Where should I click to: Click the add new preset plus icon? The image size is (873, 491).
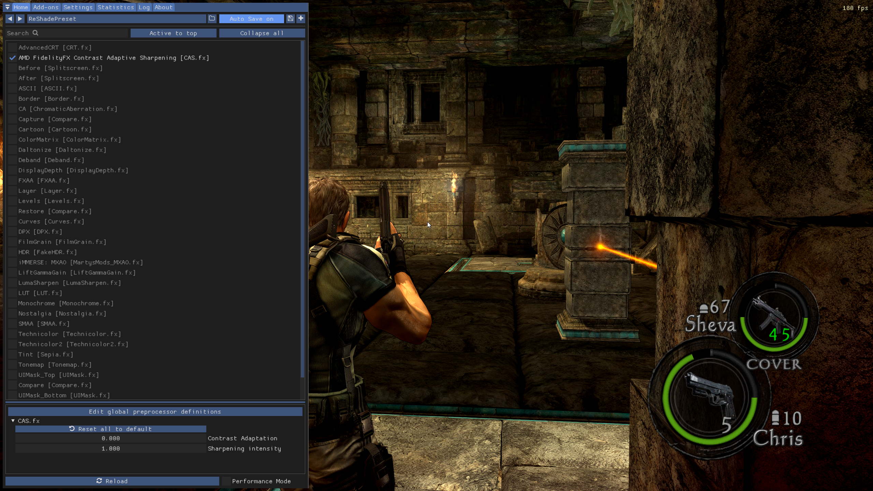pos(301,19)
